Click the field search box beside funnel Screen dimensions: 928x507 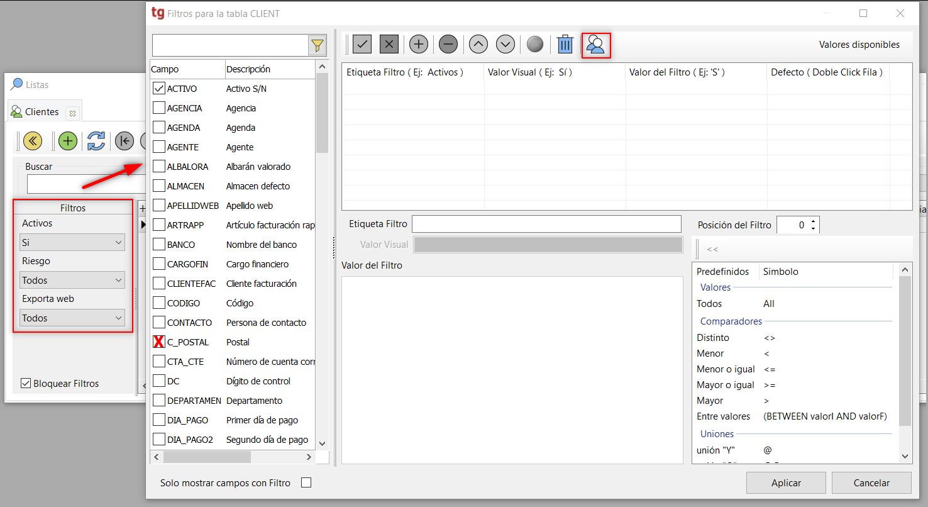pyautogui.click(x=230, y=45)
